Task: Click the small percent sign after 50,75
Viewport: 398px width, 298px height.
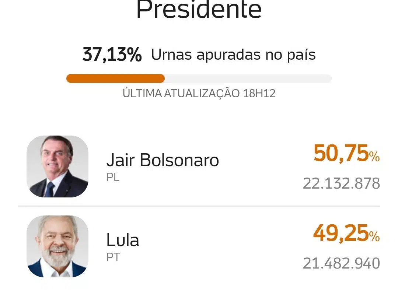Action: (374, 157)
